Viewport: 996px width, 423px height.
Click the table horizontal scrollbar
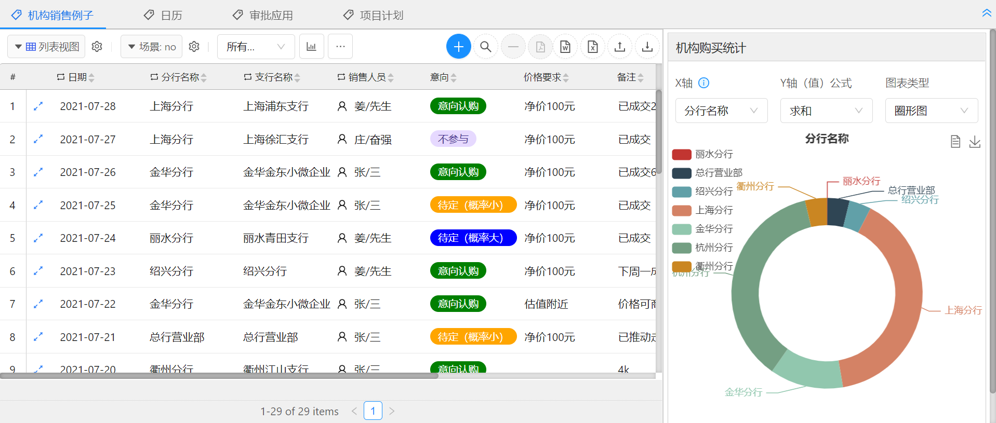pyautogui.click(x=219, y=376)
